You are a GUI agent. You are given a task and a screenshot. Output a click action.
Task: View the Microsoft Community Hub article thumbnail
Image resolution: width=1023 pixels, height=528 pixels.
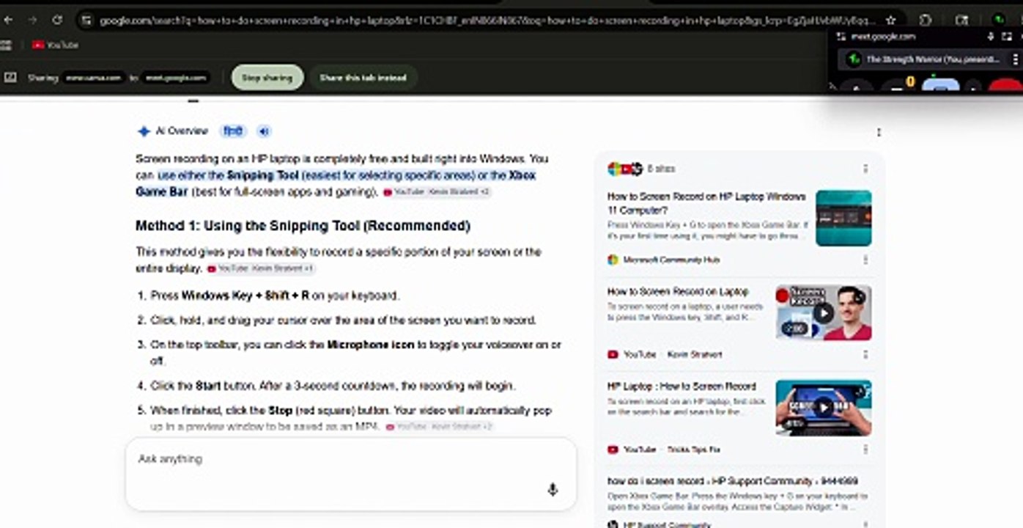pyautogui.click(x=843, y=218)
